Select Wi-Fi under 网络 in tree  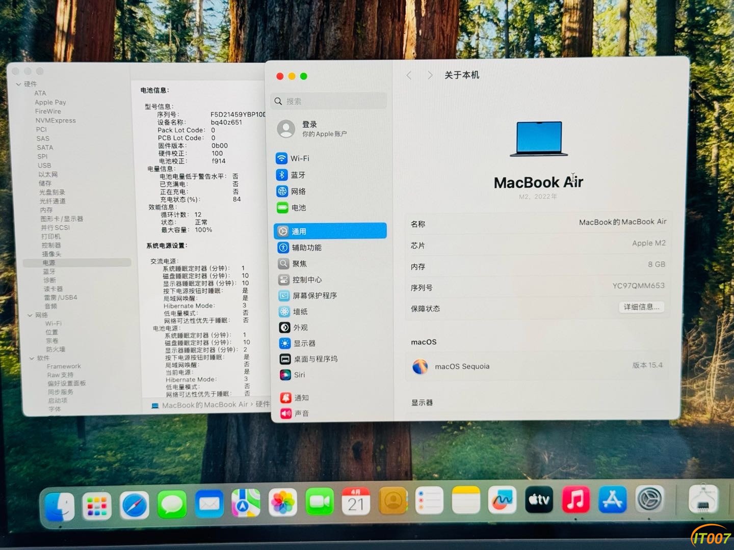click(x=53, y=323)
